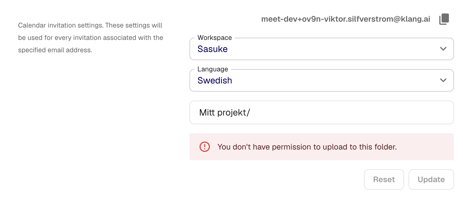The image size is (463, 199).
Task: Click the Reset button
Action: 384,179
